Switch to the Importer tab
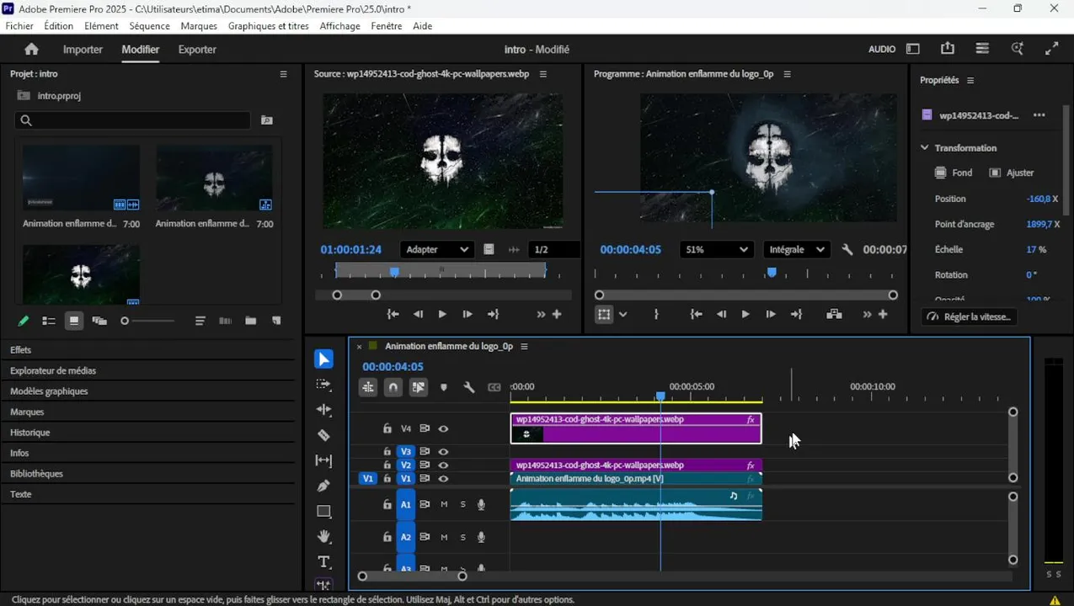The width and height of the screenshot is (1074, 606). 83,49
